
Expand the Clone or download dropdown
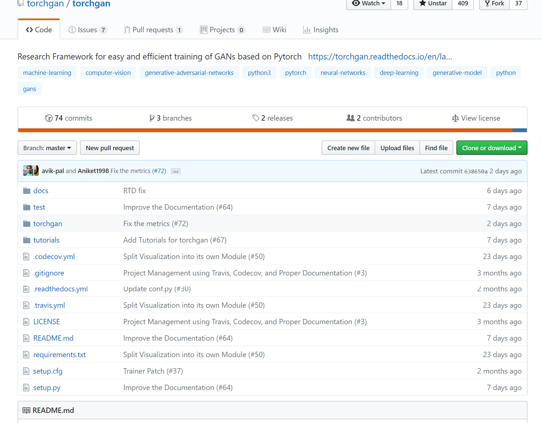tap(492, 148)
